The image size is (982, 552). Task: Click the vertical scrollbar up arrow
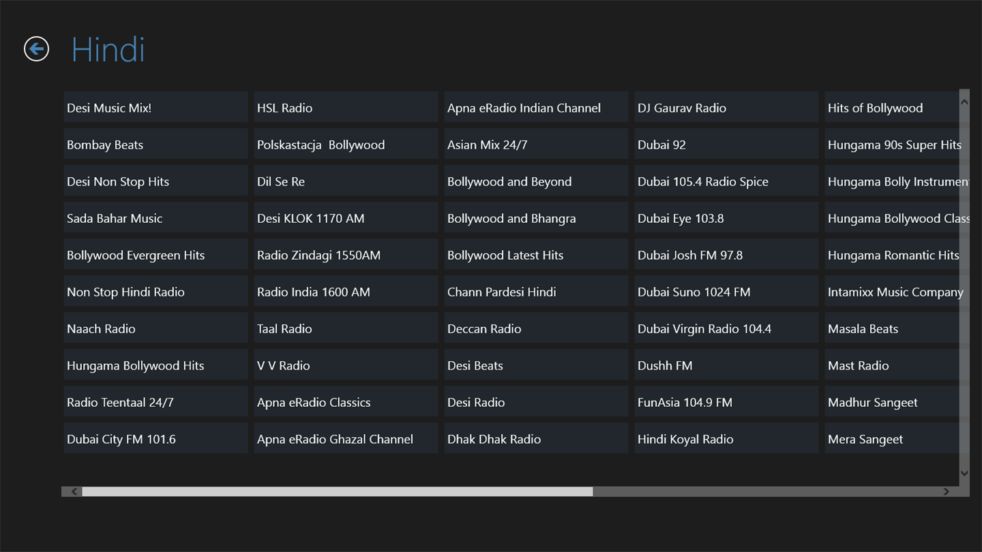pyautogui.click(x=964, y=102)
